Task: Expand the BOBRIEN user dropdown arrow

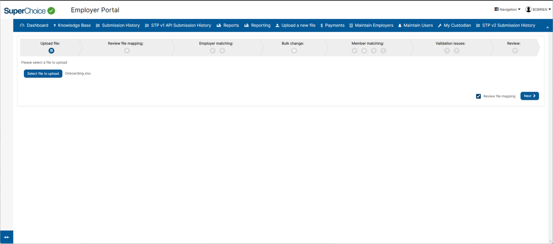Action: tap(550, 9)
